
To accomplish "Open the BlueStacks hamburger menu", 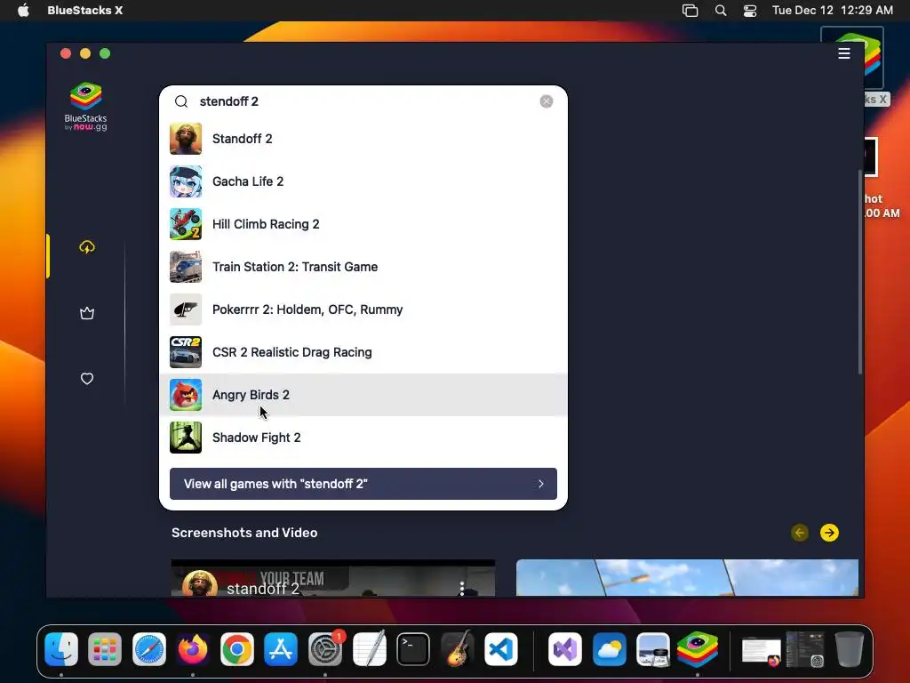I will click(844, 53).
